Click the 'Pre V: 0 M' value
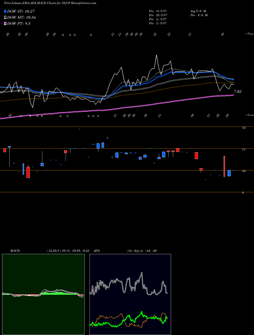 pos(199,15)
